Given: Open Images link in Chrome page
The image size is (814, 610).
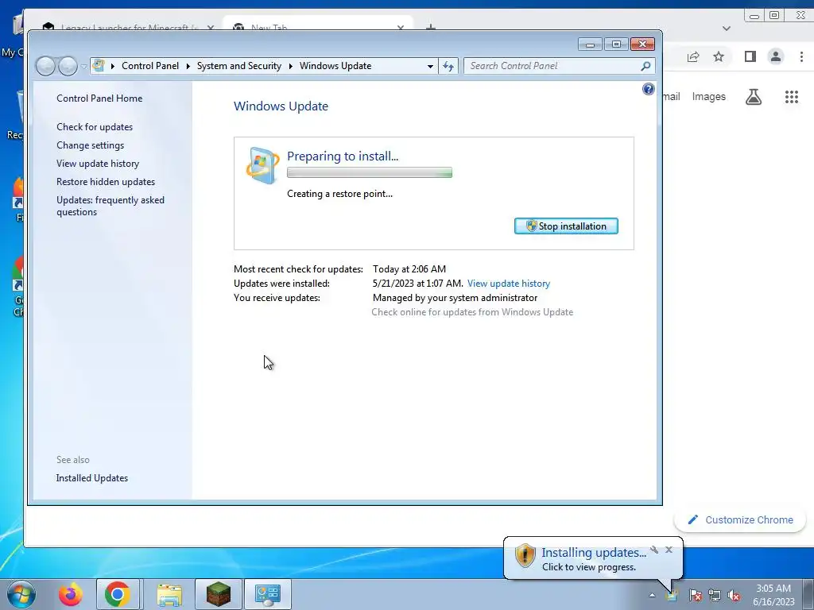Looking at the screenshot, I should point(708,96).
